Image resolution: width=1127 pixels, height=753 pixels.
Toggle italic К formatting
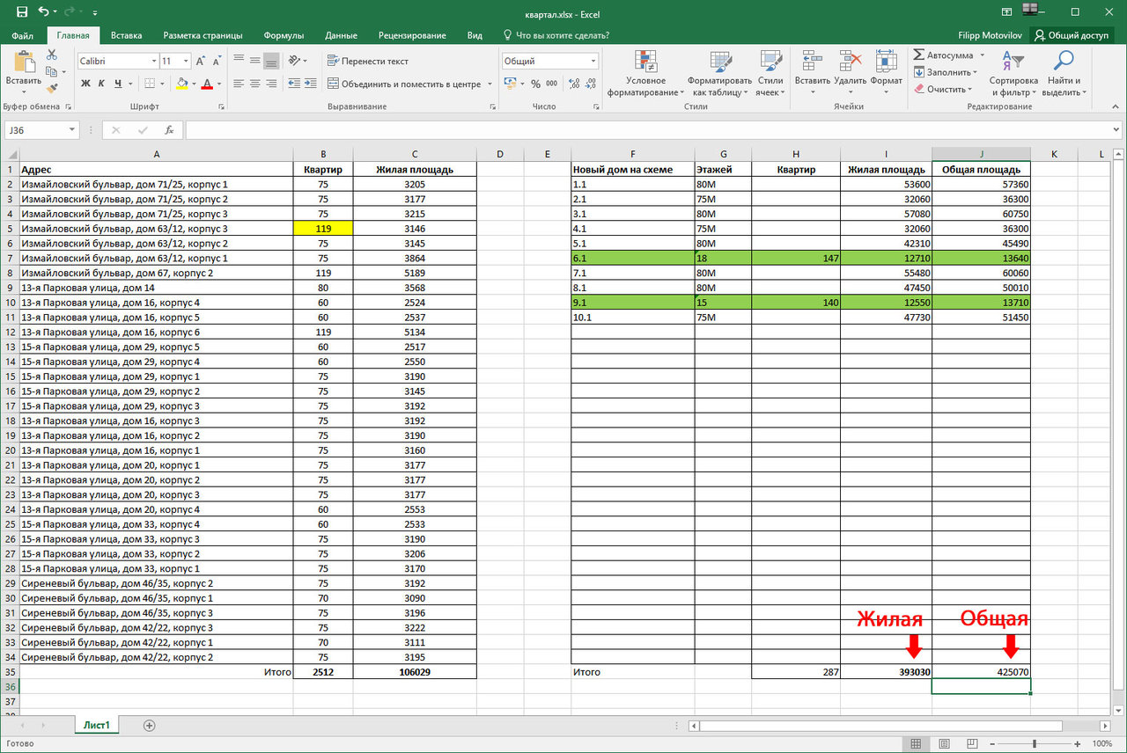click(x=102, y=84)
